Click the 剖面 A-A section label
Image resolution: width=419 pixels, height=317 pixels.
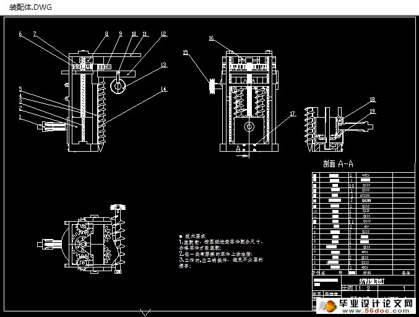[x=338, y=163]
